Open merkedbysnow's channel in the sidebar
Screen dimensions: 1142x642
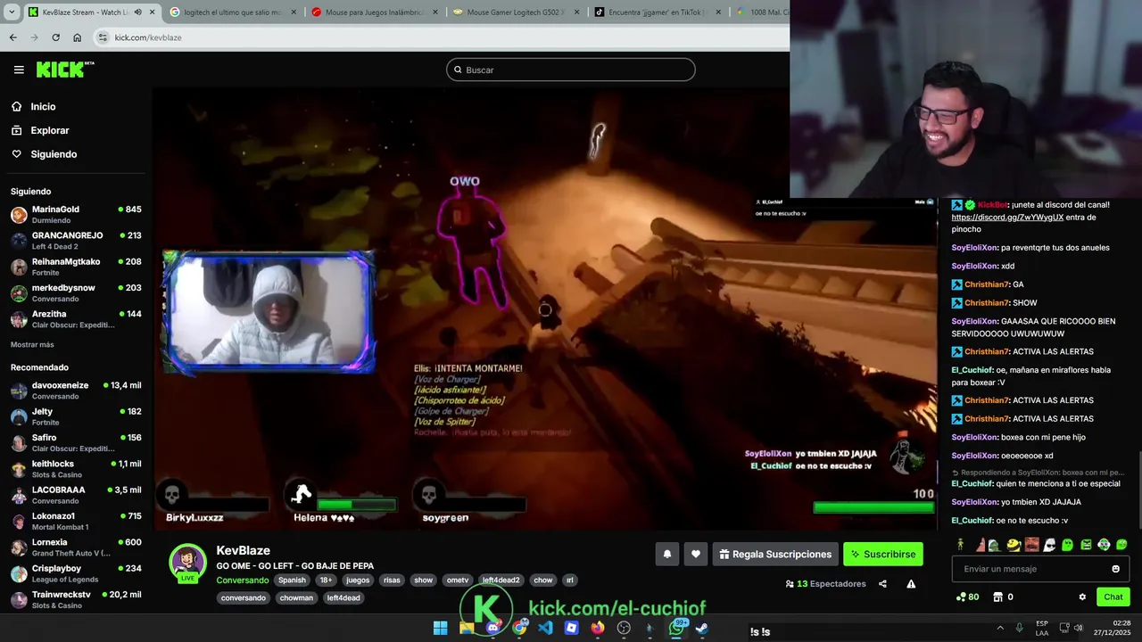[x=76, y=292]
